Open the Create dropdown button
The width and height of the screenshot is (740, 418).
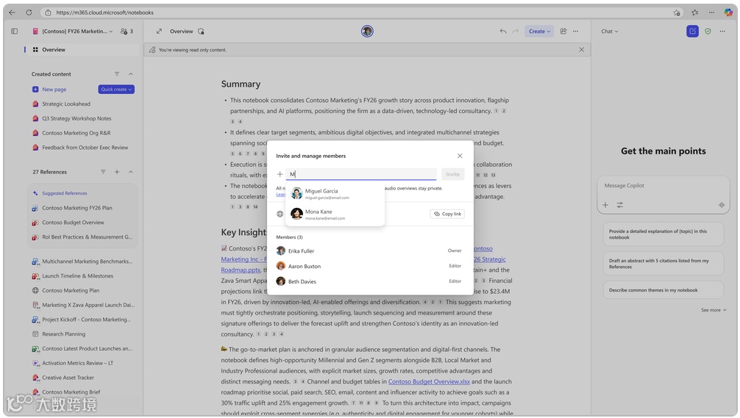[x=539, y=31]
